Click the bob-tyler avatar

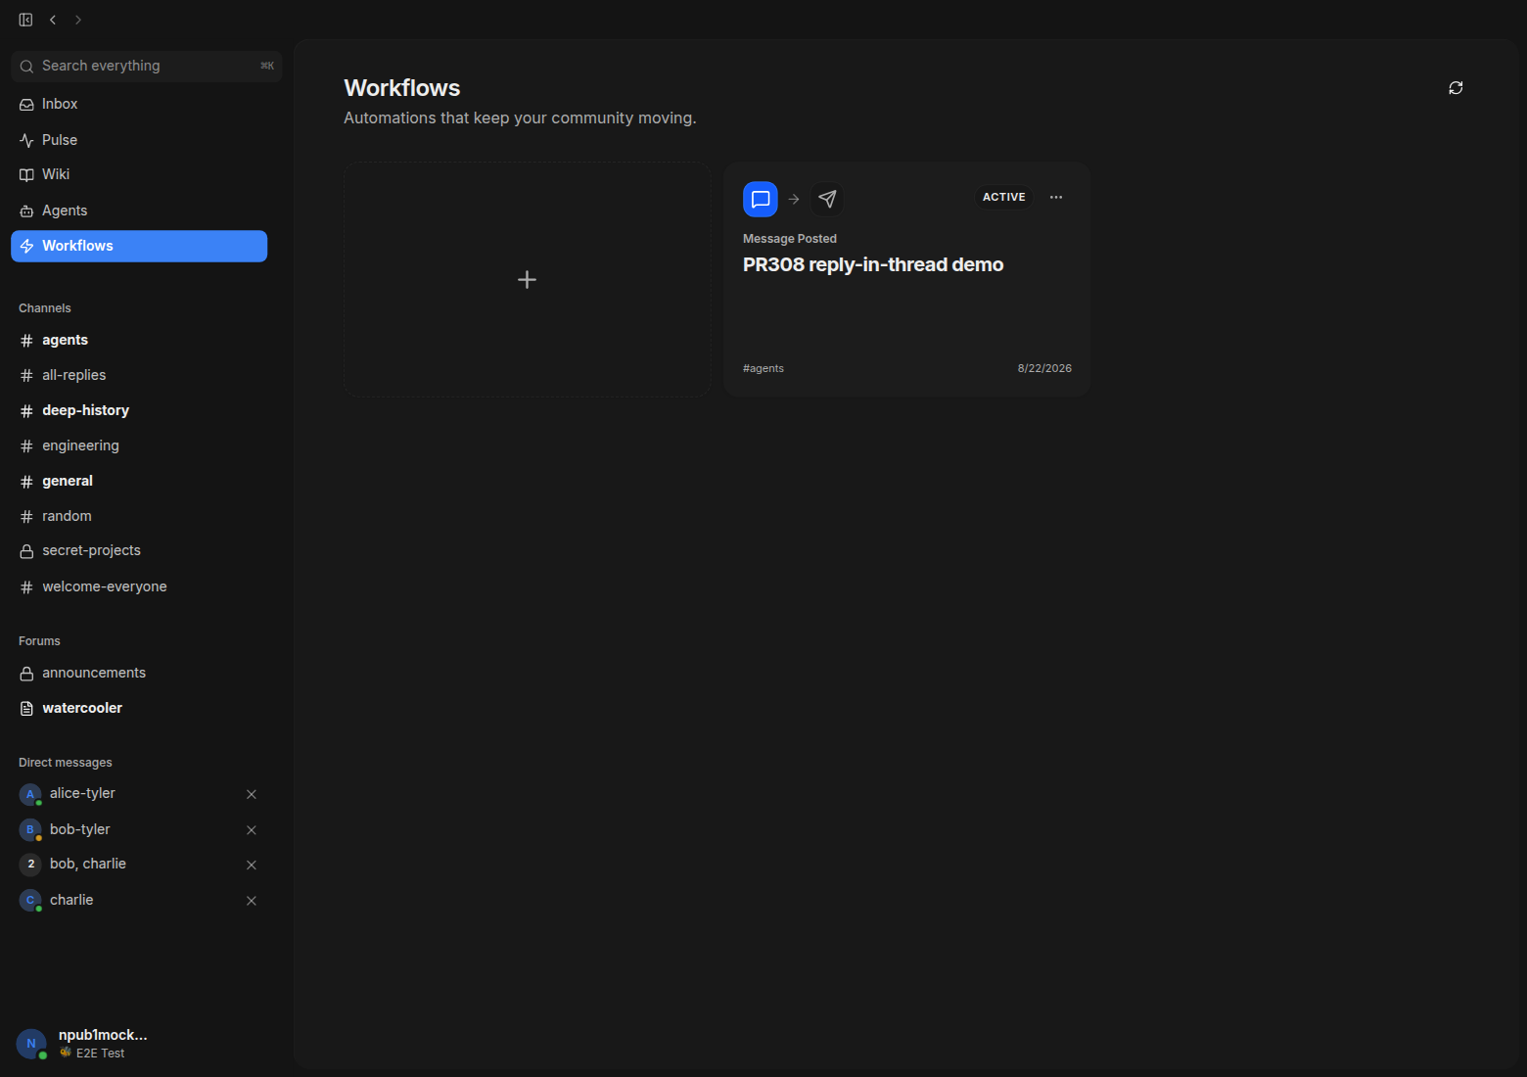click(30, 829)
